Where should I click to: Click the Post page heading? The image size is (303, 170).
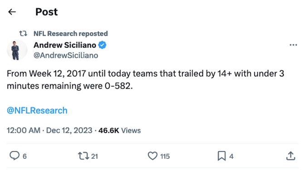tap(47, 12)
